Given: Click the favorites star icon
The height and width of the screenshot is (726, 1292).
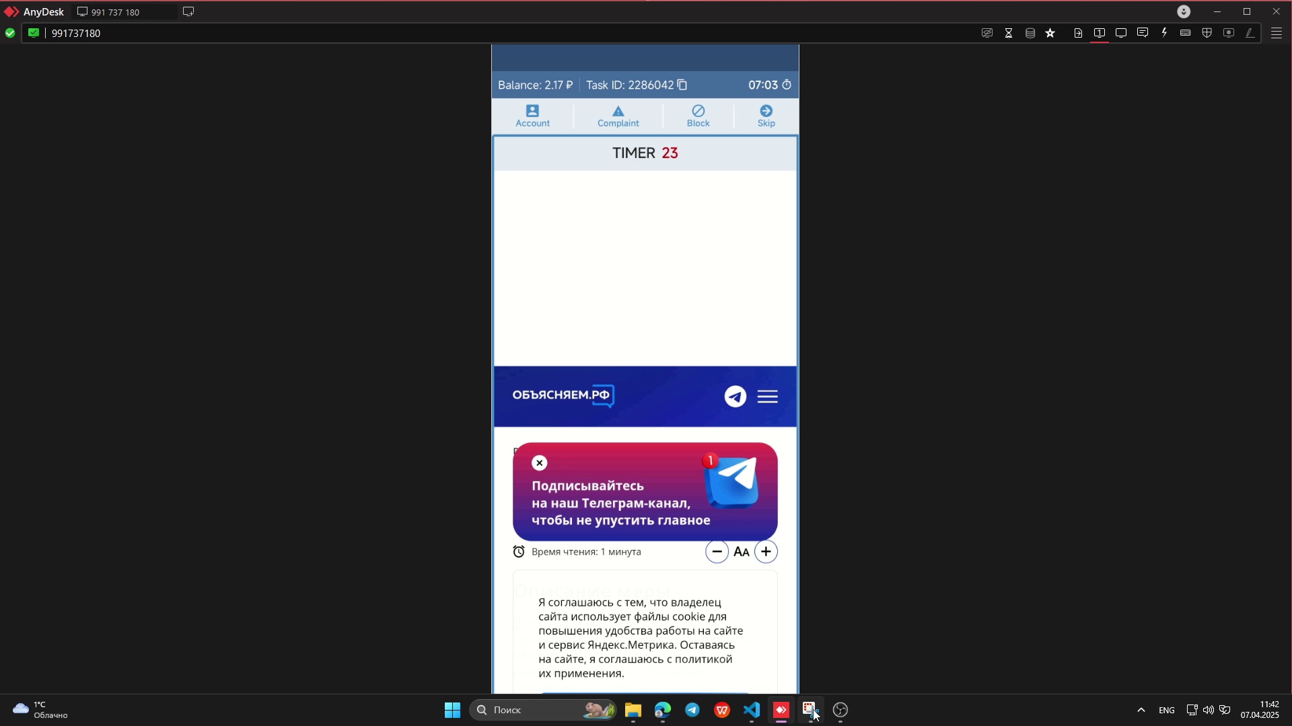Looking at the screenshot, I should pos(1050,33).
